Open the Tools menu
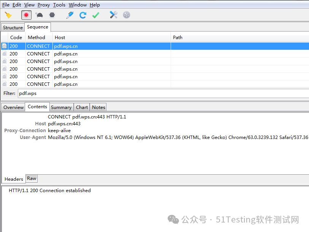The height and width of the screenshot is (232, 309). (59, 5)
